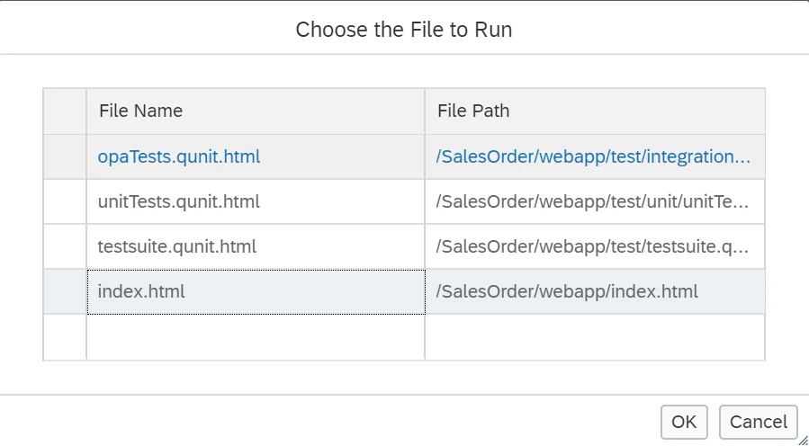Click the /SalesOrder/webapp/test/integration path cell
Screen dimensions: 809x446
click(595, 156)
